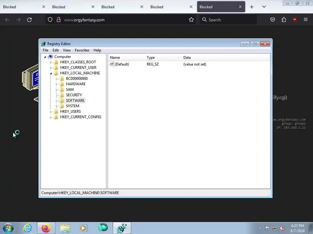Select the HKEY_USERS key
Image resolution: width=313 pixels, height=234 pixels.
coord(71,111)
